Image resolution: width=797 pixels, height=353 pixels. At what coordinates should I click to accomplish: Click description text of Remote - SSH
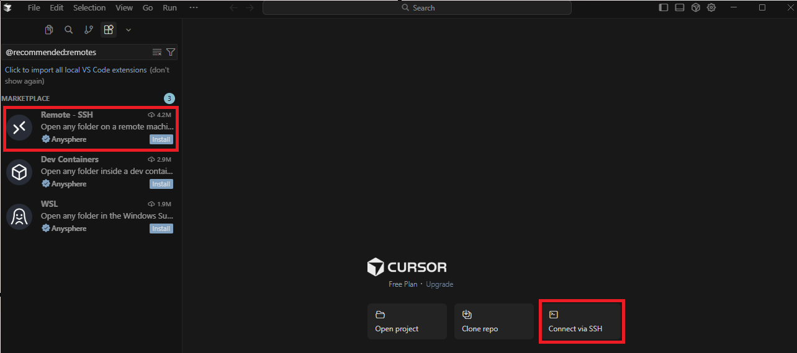click(107, 127)
